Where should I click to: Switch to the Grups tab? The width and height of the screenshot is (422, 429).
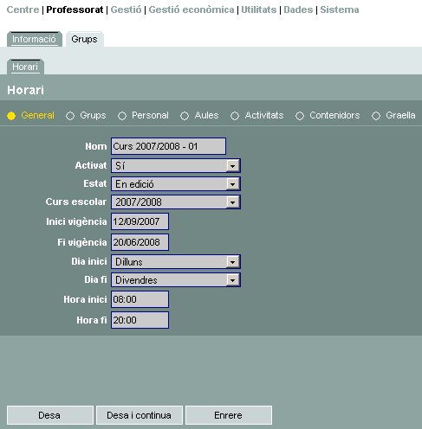pos(84,39)
